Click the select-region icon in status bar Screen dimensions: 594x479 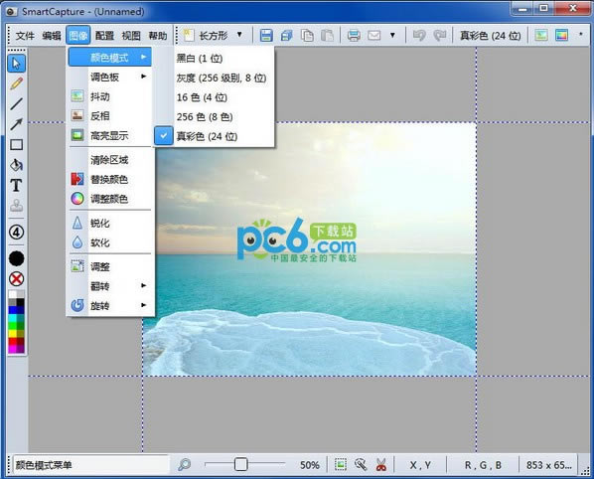[341, 465]
